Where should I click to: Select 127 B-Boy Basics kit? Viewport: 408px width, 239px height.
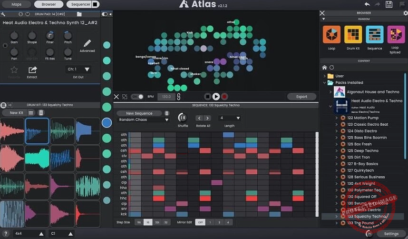click(362, 164)
